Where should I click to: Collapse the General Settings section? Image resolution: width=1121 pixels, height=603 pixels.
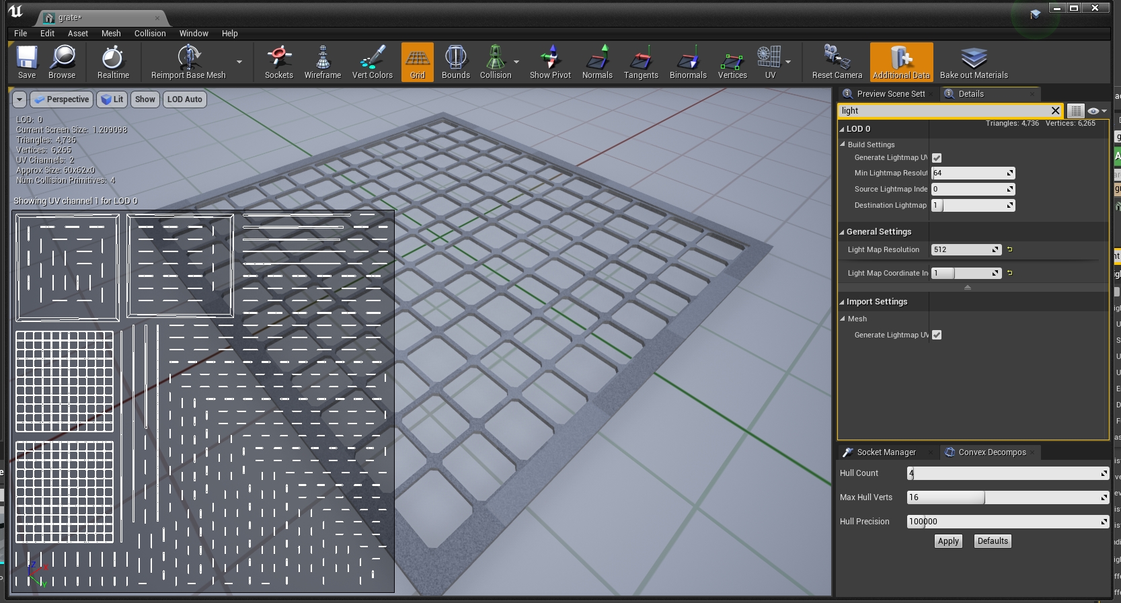click(x=842, y=232)
